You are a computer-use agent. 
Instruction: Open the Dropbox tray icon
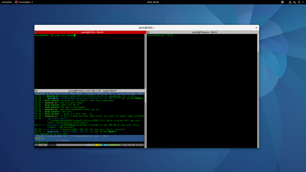(282, 2)
